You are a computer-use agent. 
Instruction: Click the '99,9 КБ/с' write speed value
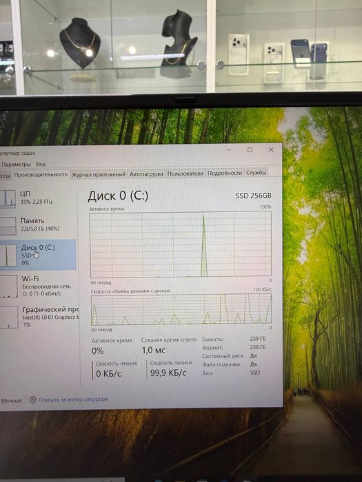click(x=168, y=373)
